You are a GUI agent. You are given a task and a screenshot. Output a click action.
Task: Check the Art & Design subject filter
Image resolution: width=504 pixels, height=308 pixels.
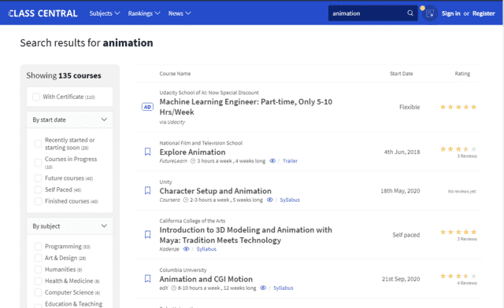tap(39, 258)
